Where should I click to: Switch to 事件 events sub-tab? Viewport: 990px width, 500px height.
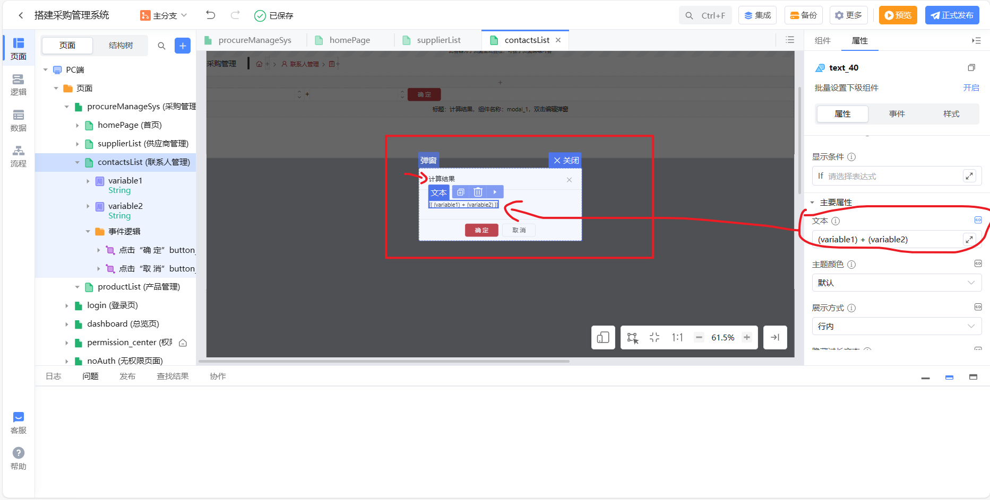(x=897, y=114)
